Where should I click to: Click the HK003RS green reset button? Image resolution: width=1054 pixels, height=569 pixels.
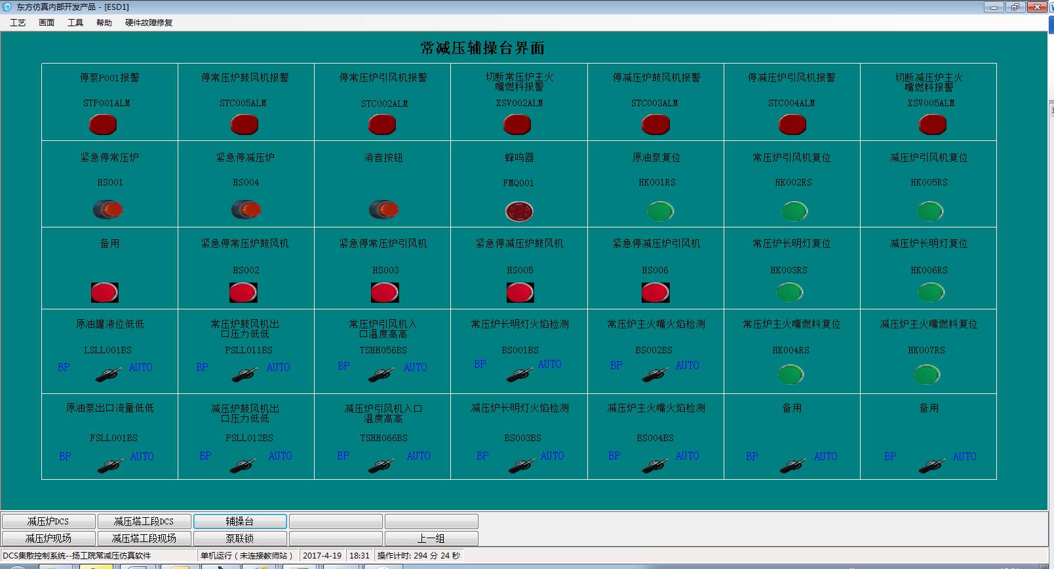tap(790, 292)
